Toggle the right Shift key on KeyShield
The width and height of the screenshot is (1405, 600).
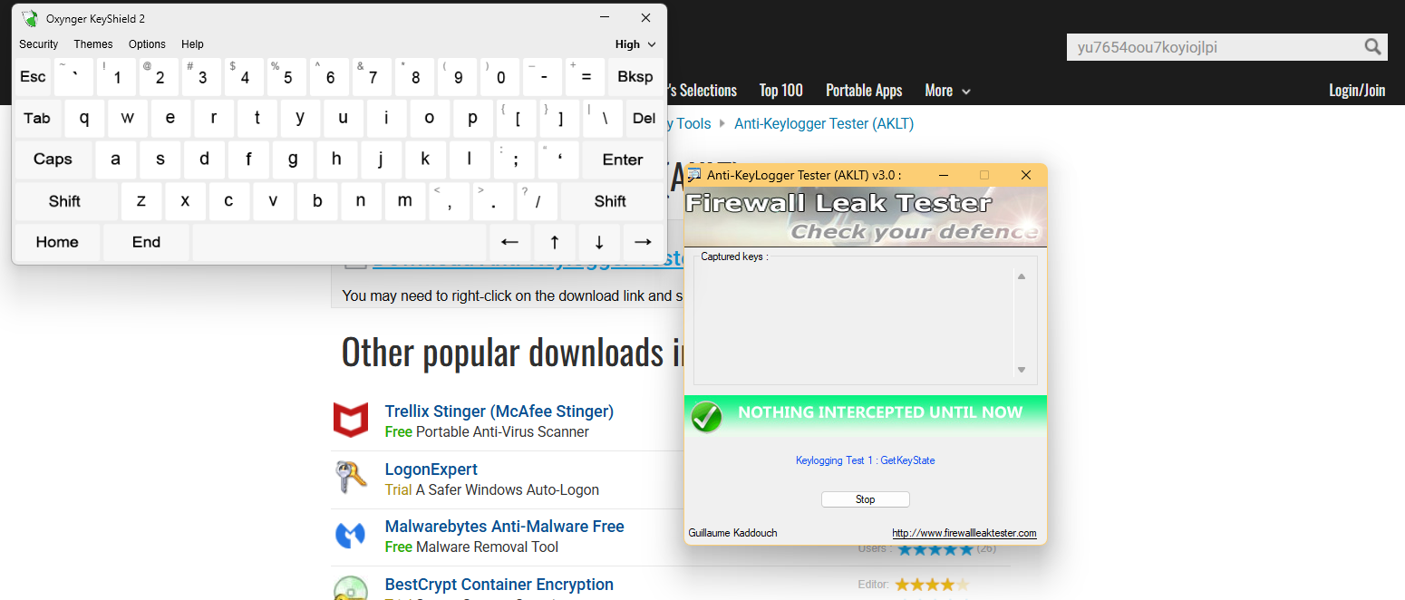610,201
